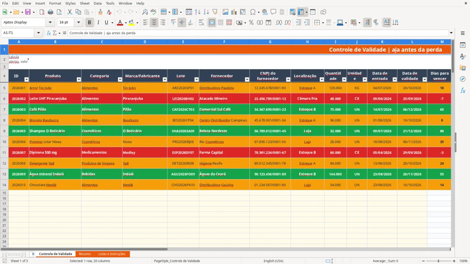470x264 pixels.
Task: Open the Localização column filter dropdown
Action: (x=322, y=79)
